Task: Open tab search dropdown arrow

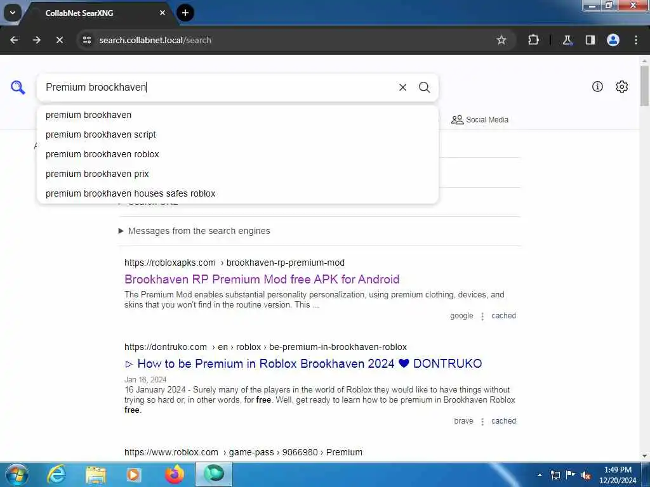Action: [13, 13]
